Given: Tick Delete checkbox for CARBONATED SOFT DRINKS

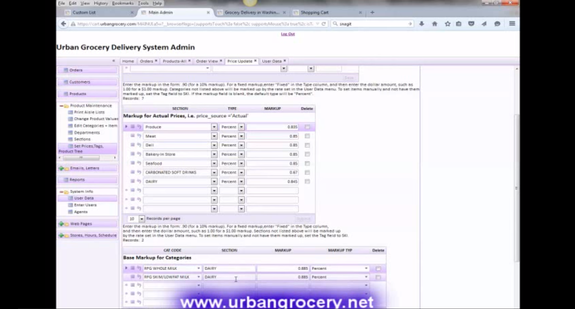Looking at the screenshot, I should [x=307, y=172].
